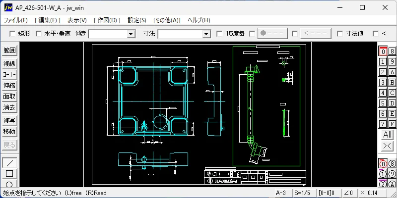The width and height of the screenshot is (397, 198).
Task: Toggle the checkbox beside the "<" option
Action: click(x=376, y=34)
